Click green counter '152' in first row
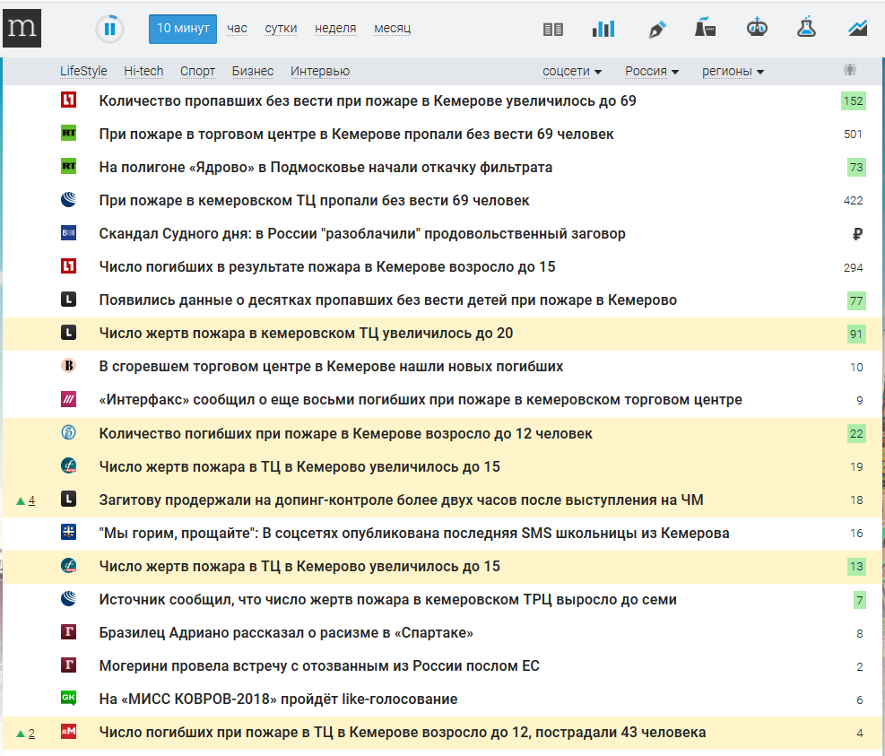 coord(854,101)
